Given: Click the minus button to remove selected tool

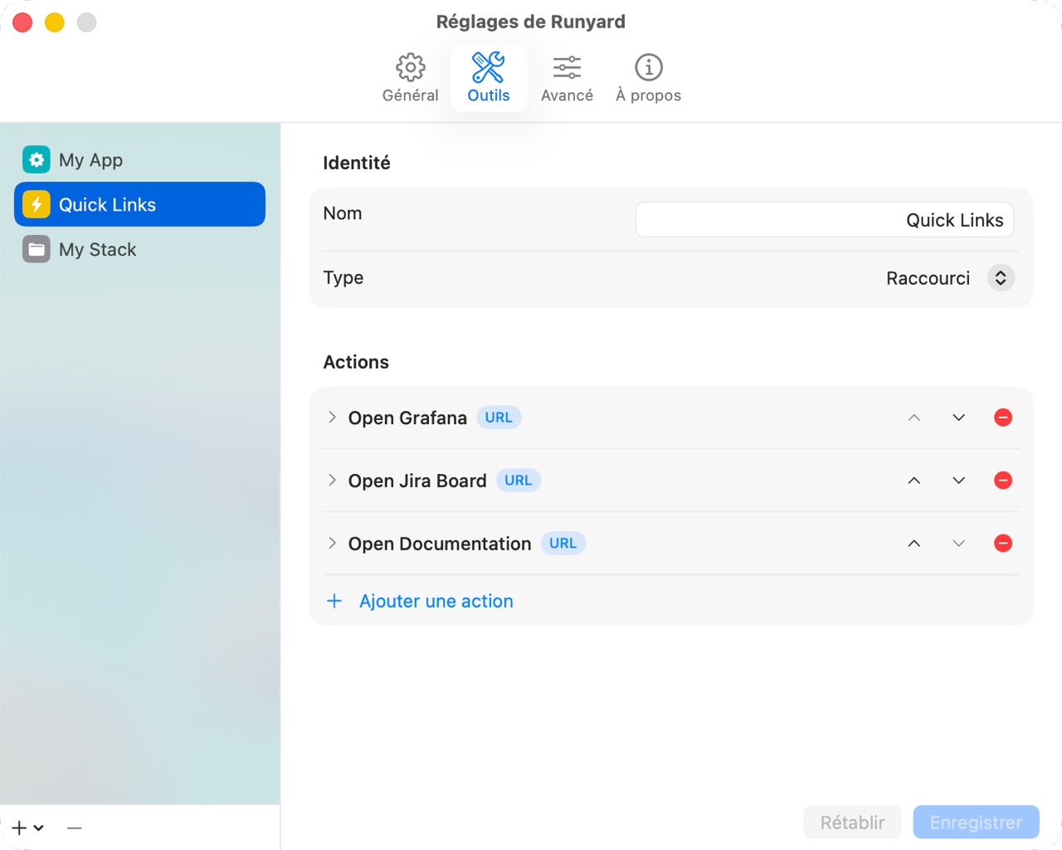Looking at the screenshot, I should point(75,828).
